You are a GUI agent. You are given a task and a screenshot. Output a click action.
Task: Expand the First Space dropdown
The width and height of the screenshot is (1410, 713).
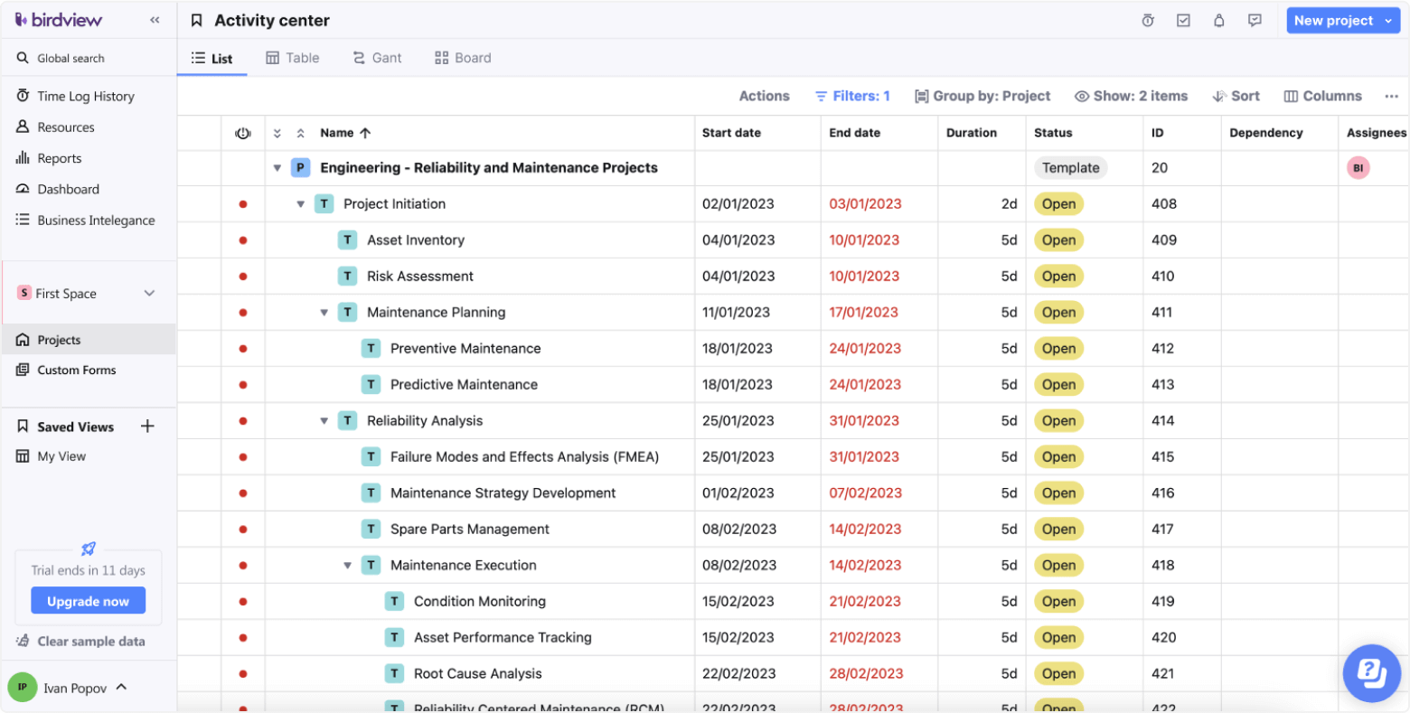click(x=149, y=293)
